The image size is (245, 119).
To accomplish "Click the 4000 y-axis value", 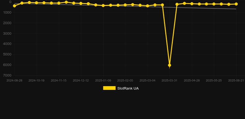I will coord(7,44).
